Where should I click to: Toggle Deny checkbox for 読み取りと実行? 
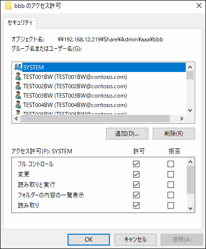tap(171, 184)
